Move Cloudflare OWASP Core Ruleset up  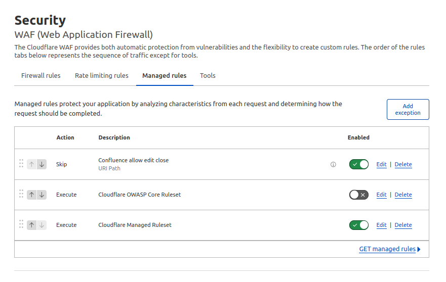[31, 195]
